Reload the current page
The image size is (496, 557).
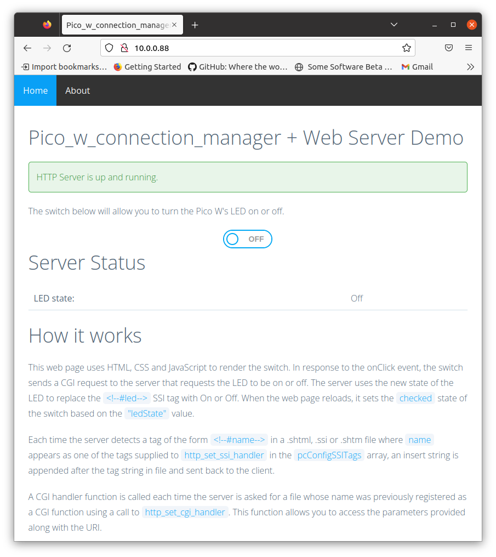point(67,48)
